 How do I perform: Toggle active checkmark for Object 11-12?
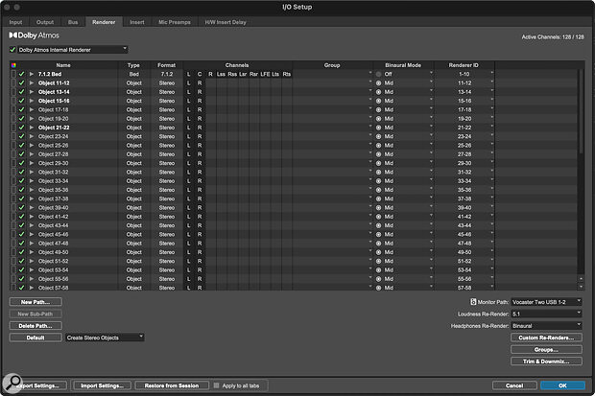click(x=22, y=83)
